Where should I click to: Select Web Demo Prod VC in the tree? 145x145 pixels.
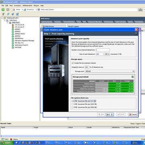[x=21, y=45]
